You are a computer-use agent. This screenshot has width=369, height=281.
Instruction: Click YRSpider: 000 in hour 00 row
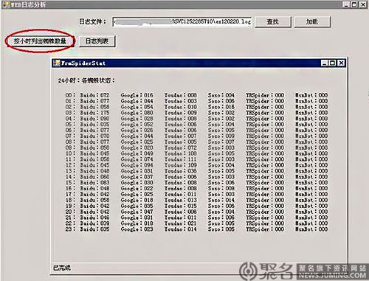click(x=265, y=95)
